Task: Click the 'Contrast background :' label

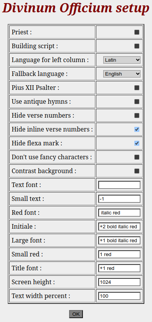Action: (44, 171)
